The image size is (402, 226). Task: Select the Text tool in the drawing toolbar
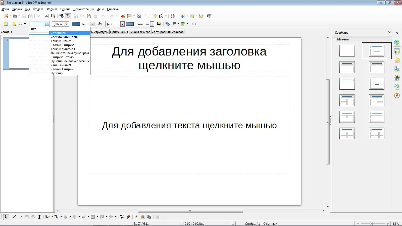[39, 216]
